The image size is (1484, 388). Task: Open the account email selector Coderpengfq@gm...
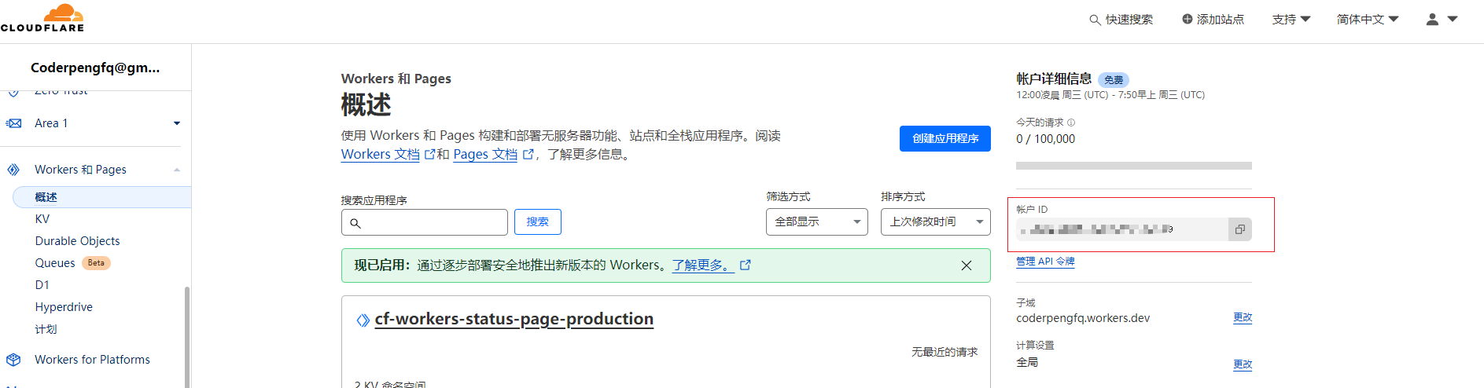pyautogui.click(x=95, y=68)
